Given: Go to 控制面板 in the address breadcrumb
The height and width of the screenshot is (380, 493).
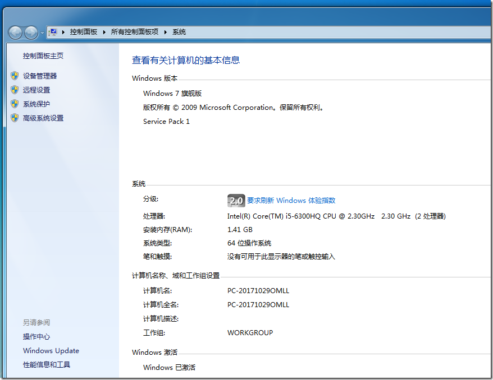Looking at the screenshot, I should pyautogui.click(x=84, y=32).
